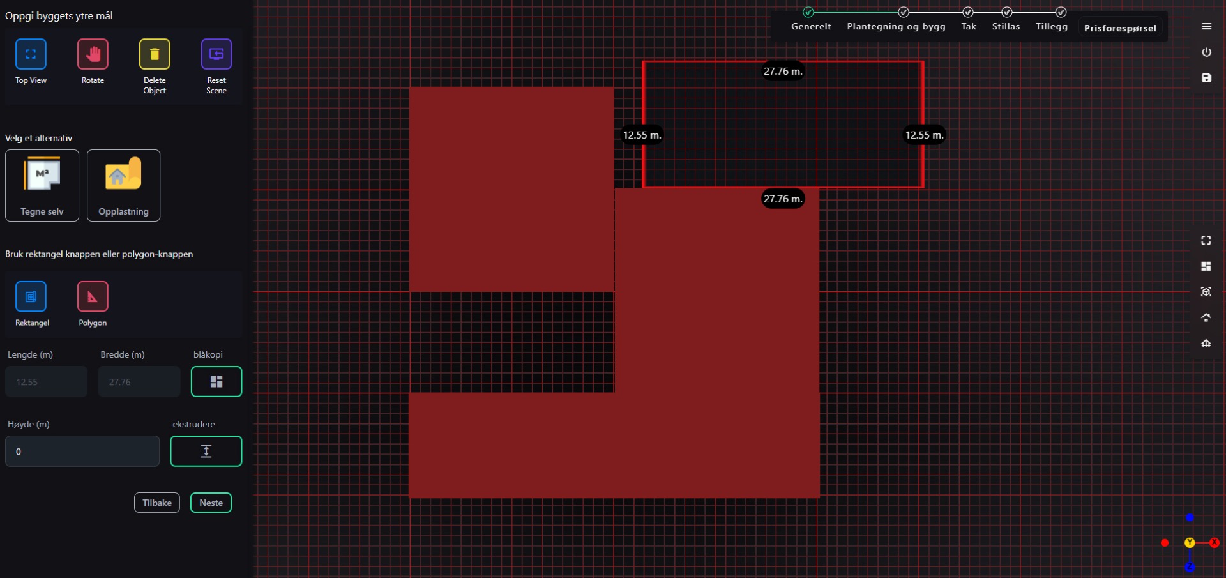
Task: Click the Delete Object trash icon
Action: pyautogui.click(x=155, y=54)
